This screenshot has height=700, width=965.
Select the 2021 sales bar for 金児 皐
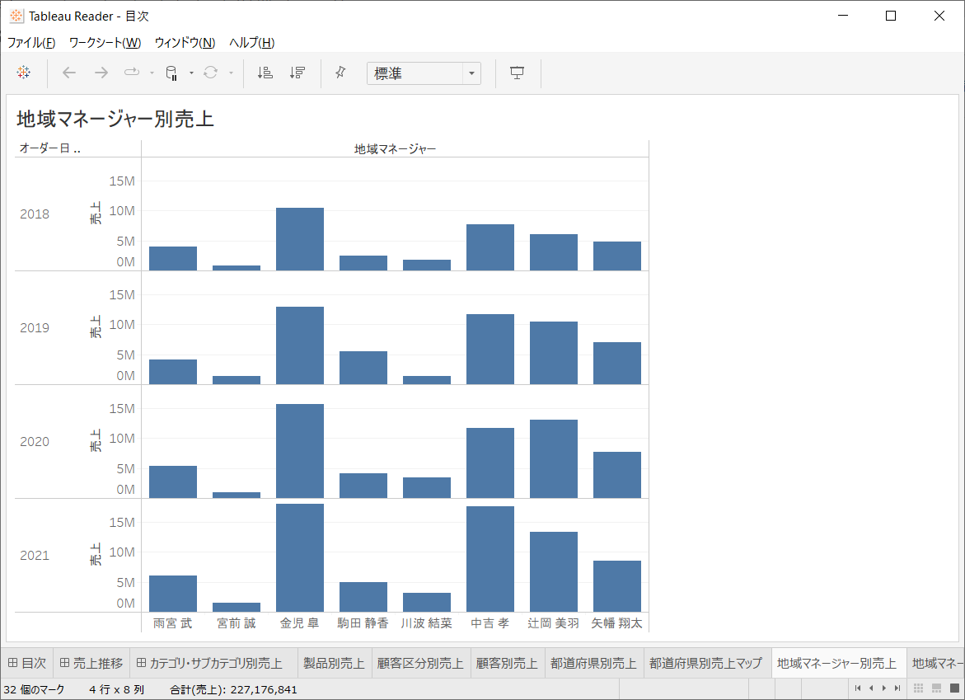(x=300, y=557)
